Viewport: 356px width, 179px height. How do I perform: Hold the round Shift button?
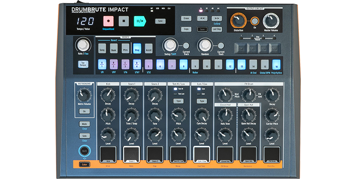tap(85, 151)
